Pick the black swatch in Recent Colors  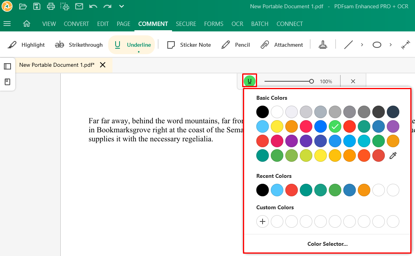coord(263,190)
